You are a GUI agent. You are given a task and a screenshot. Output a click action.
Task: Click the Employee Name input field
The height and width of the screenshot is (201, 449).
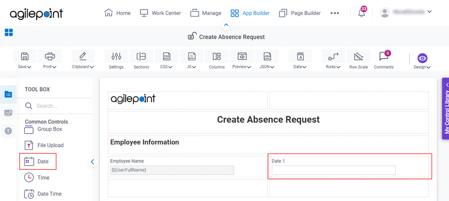tap(172, 170)
